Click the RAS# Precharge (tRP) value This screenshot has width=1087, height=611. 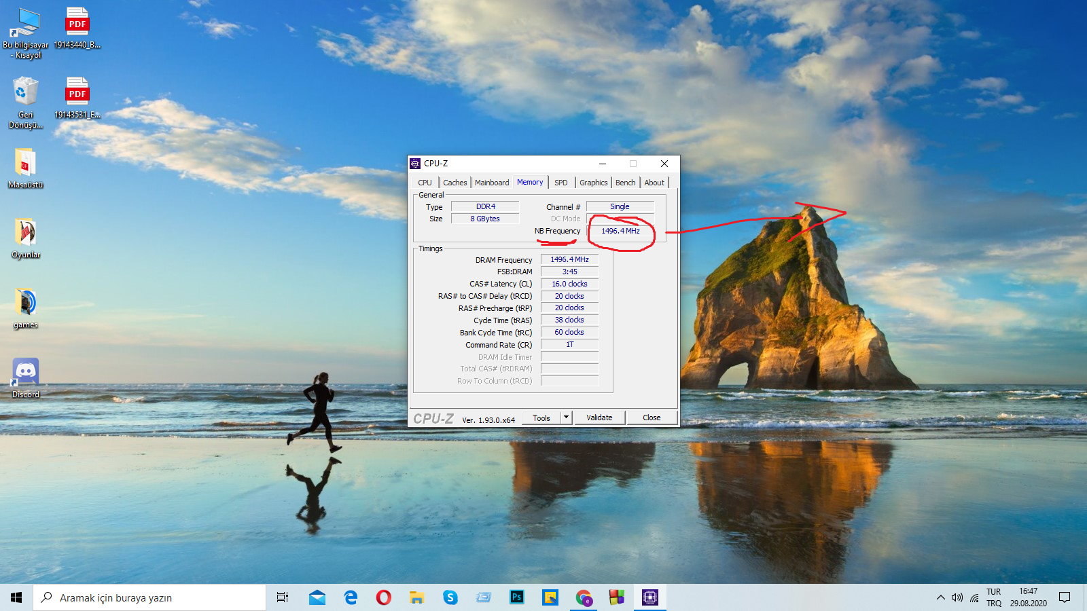click(x=570, y=308)
